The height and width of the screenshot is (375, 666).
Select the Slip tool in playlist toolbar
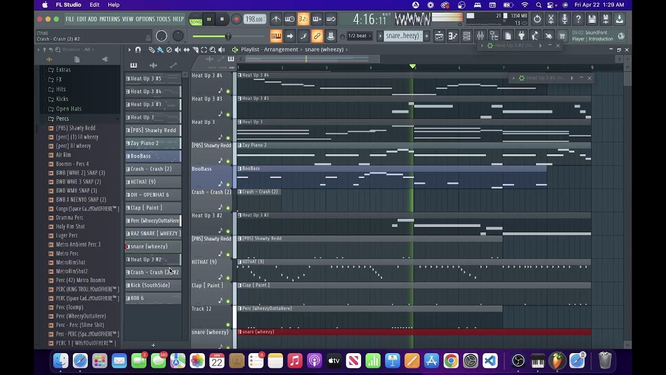pos(187,49)
